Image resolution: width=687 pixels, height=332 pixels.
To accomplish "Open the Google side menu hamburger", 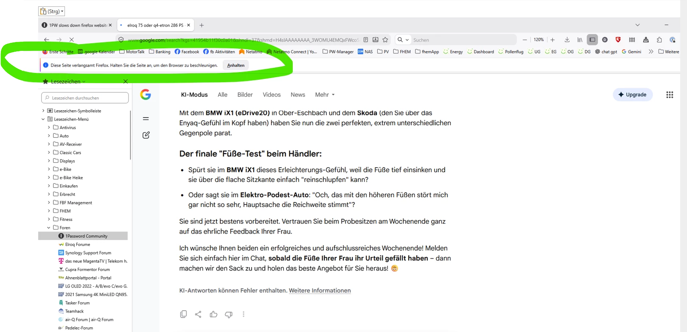I will tap(146, 119).
